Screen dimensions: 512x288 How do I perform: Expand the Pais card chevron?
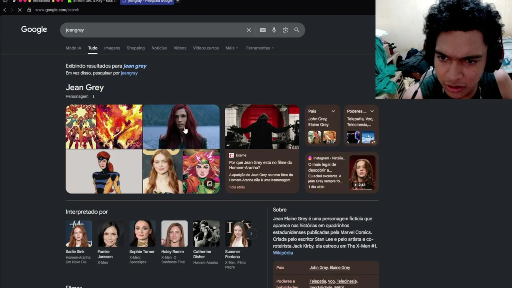[x=333, y=111]
